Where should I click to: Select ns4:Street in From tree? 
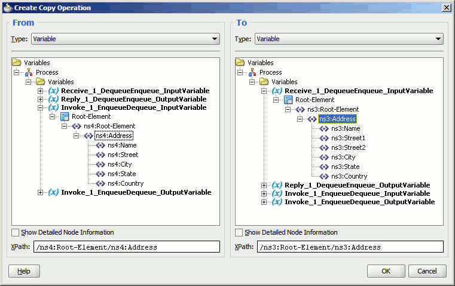[x=123, y=155]
